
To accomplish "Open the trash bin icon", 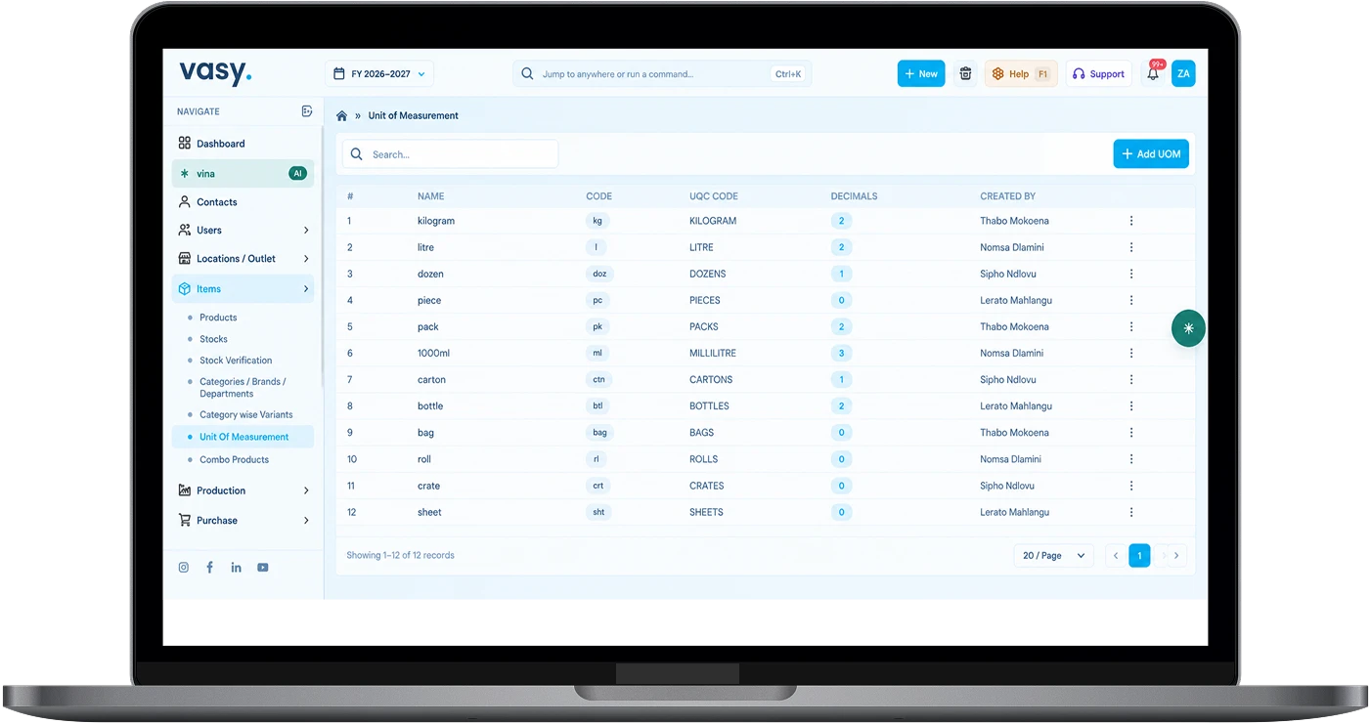I will (x=965, y=73).
